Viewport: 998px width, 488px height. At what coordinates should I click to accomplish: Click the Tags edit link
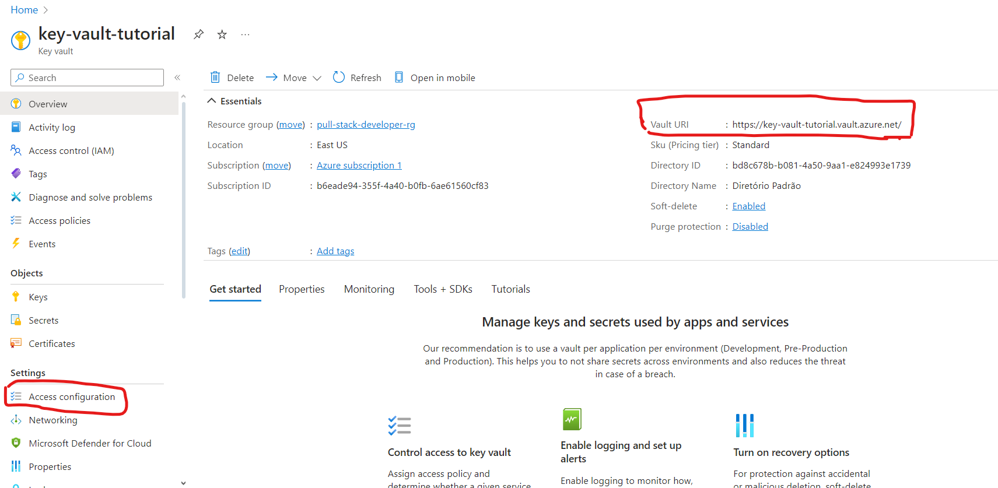tap(239, 251)
